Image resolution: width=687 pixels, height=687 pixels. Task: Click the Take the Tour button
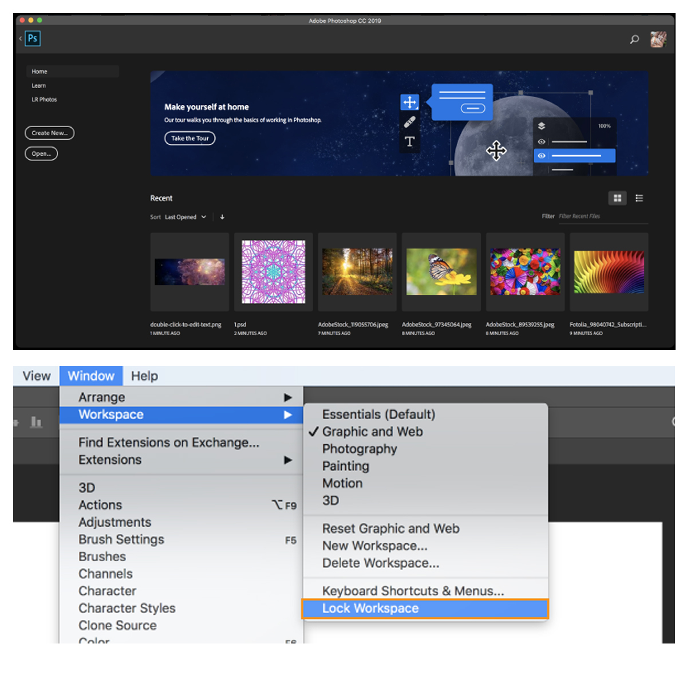pos(190,139)
